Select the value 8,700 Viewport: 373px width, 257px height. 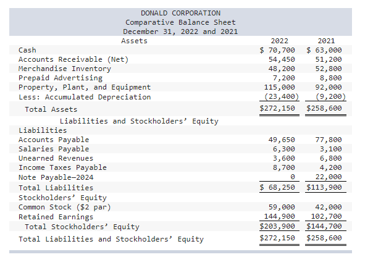[284, 167]
